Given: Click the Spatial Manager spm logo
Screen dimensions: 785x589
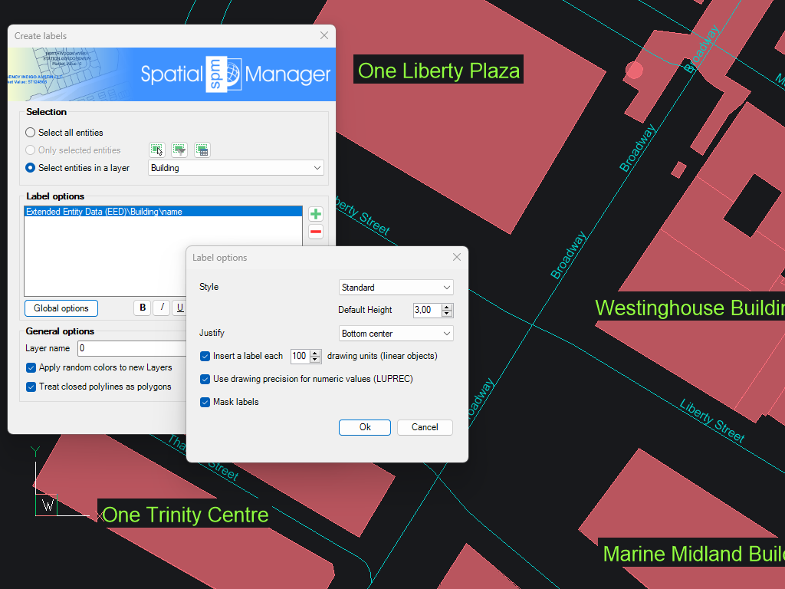Looking at the screenshot, I should 224,74.
